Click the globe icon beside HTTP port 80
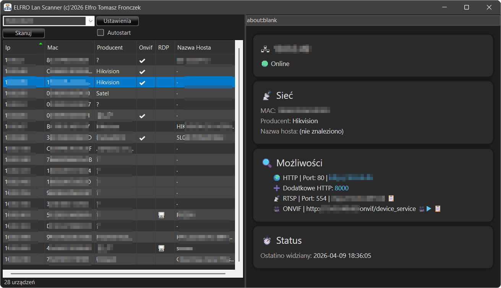The height and width of the screenshot is (288, 501). (277, 178)
